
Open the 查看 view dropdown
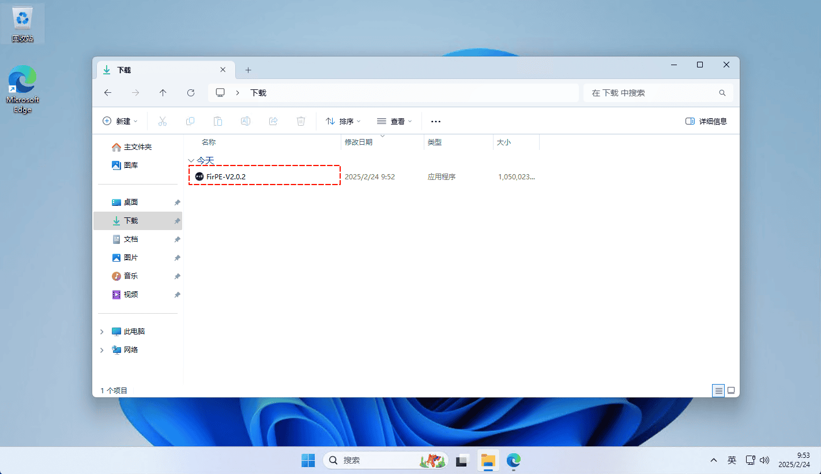coord(394,121)
